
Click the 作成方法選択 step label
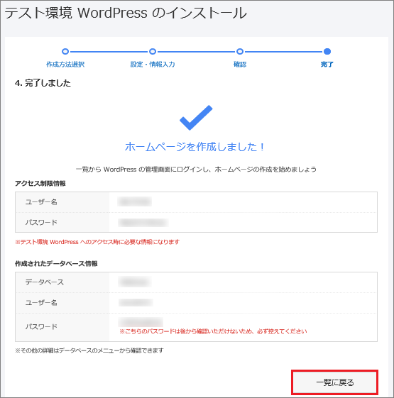tap(65, 65)
